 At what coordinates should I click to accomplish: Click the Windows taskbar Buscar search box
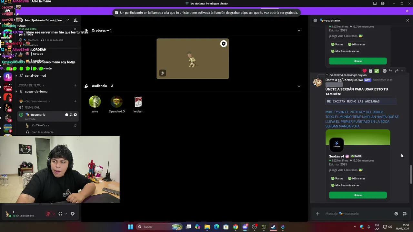(160, 227)
